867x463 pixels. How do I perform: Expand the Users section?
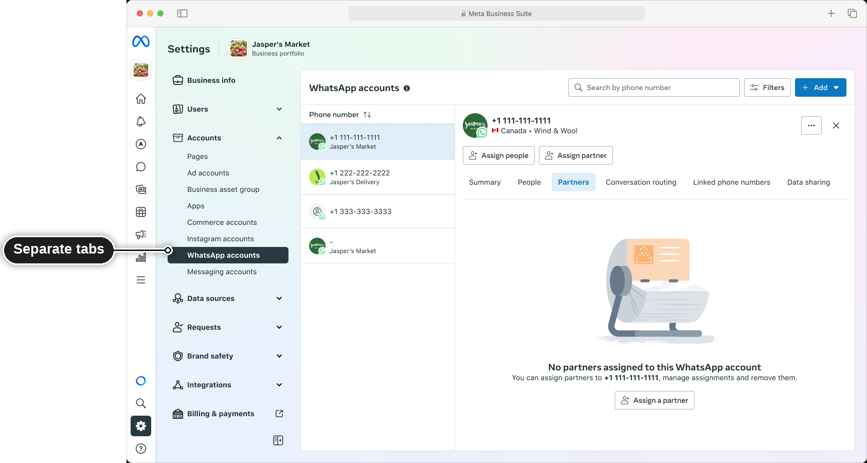[279, 109]
